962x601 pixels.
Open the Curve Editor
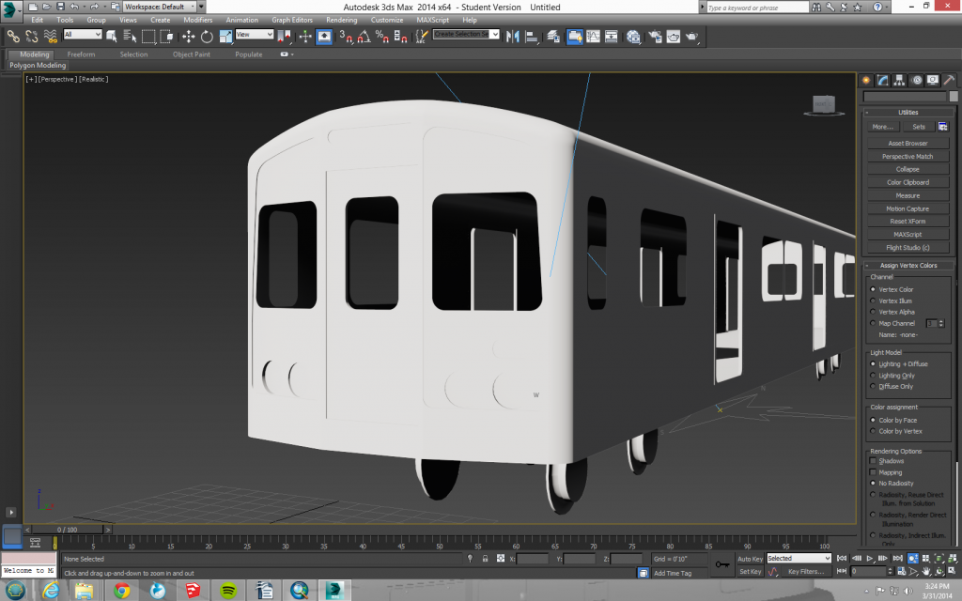click(594, 37)
